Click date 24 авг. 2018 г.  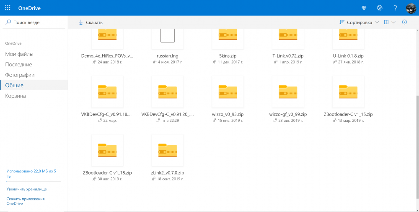pos(109,62)
